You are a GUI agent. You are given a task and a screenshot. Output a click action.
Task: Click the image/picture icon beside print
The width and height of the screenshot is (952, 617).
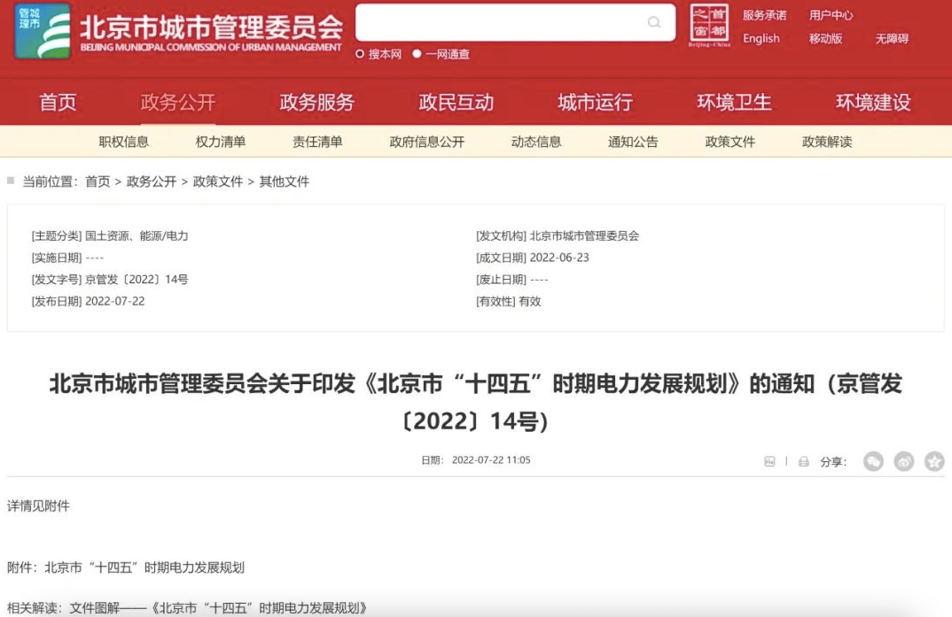(769, 461)
